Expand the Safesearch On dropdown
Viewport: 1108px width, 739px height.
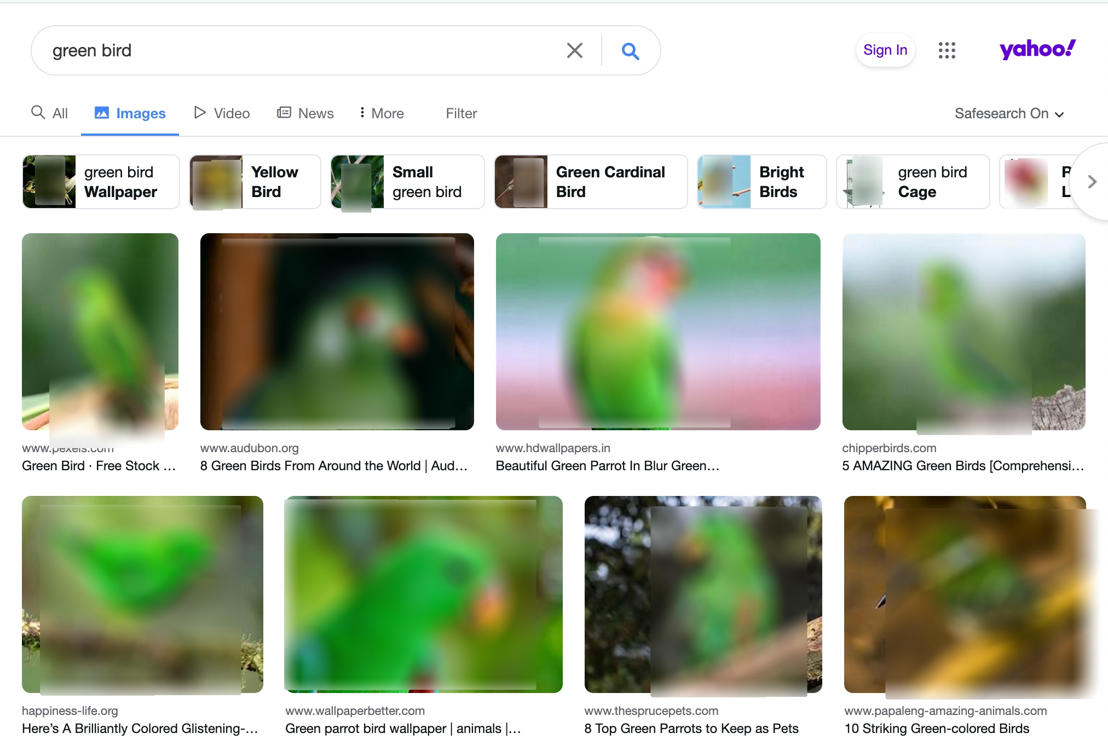coord(1059,114)
